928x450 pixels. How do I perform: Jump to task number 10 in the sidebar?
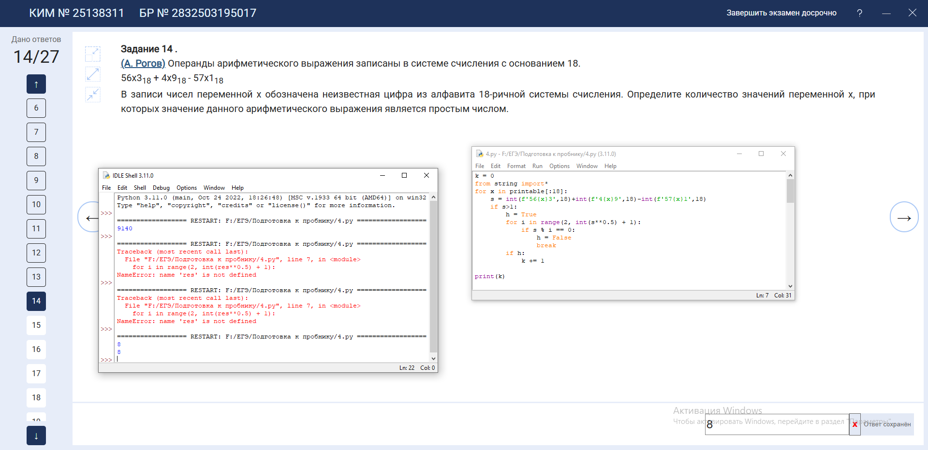36,204
